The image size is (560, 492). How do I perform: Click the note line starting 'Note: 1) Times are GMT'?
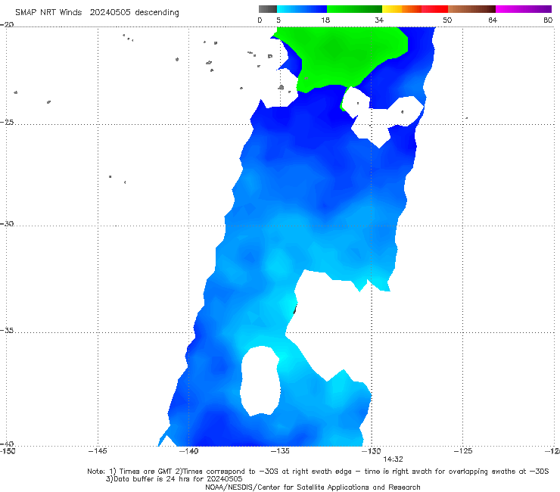click(318, 472)
